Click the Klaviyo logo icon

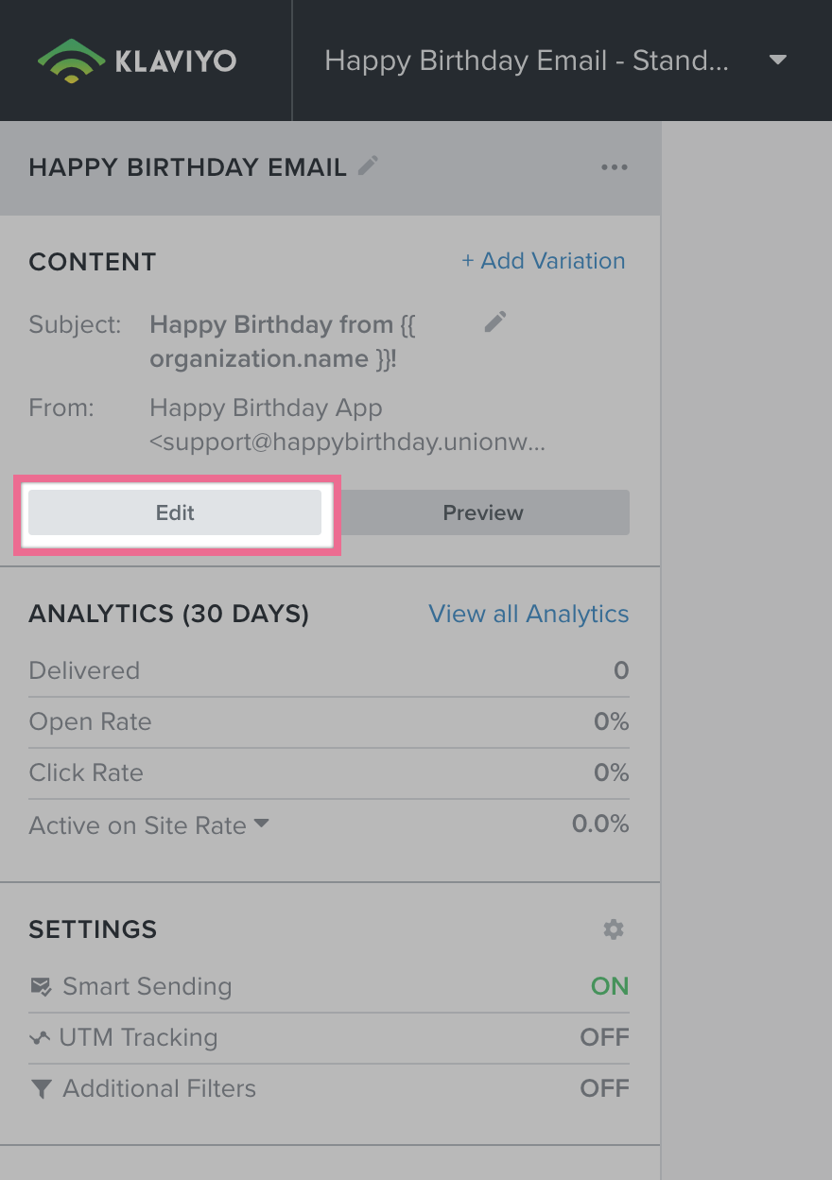coord(71,61)
